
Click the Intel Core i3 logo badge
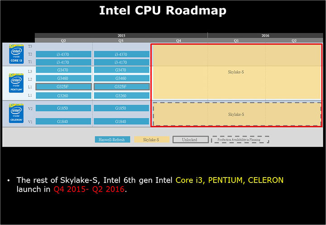tap(16, 54)
